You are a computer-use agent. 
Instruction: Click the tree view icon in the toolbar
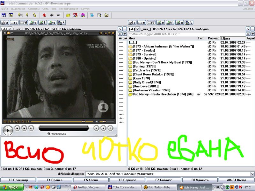pyautogui.click(x=11, y=15)
